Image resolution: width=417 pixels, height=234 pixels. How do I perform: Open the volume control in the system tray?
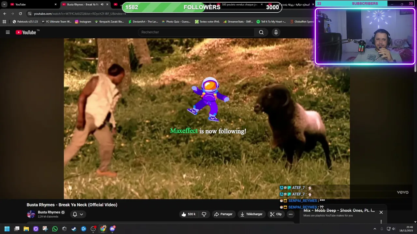click(x=393, y=229)
